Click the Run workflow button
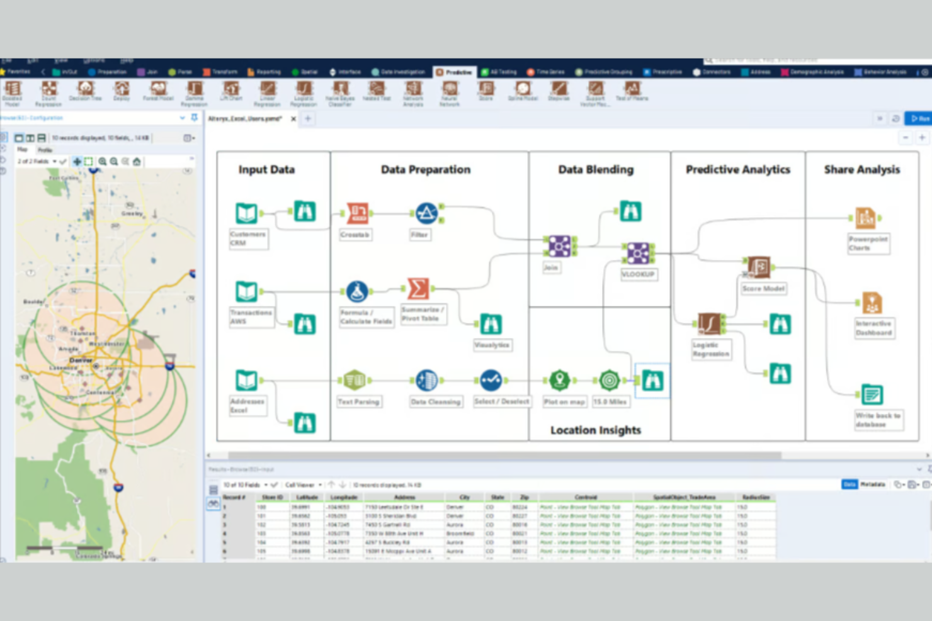932x621 pixels. [x=919, y=118]
